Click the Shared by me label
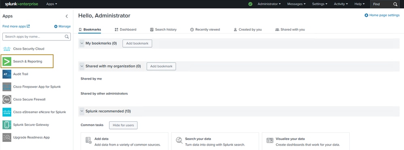The width and height of the screenshot is (404, 150). click(91, 78)
